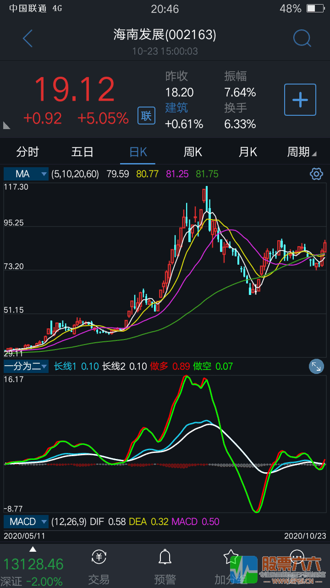This screenshot has height=588, width=330.
Task: Switch to 周K tab
Action: [193, 152]
